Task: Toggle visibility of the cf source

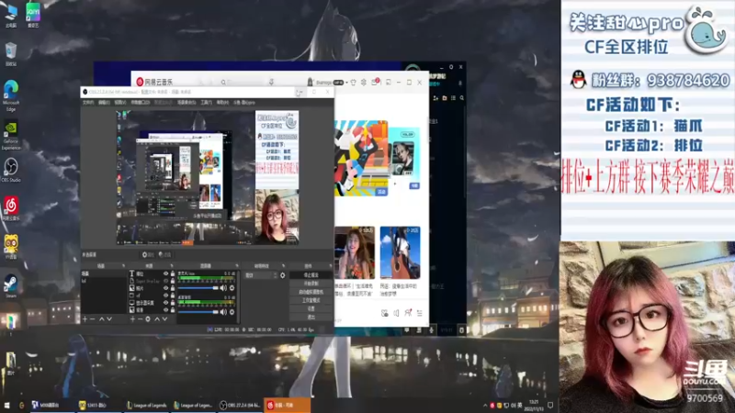Action: (x=165, y=296)
